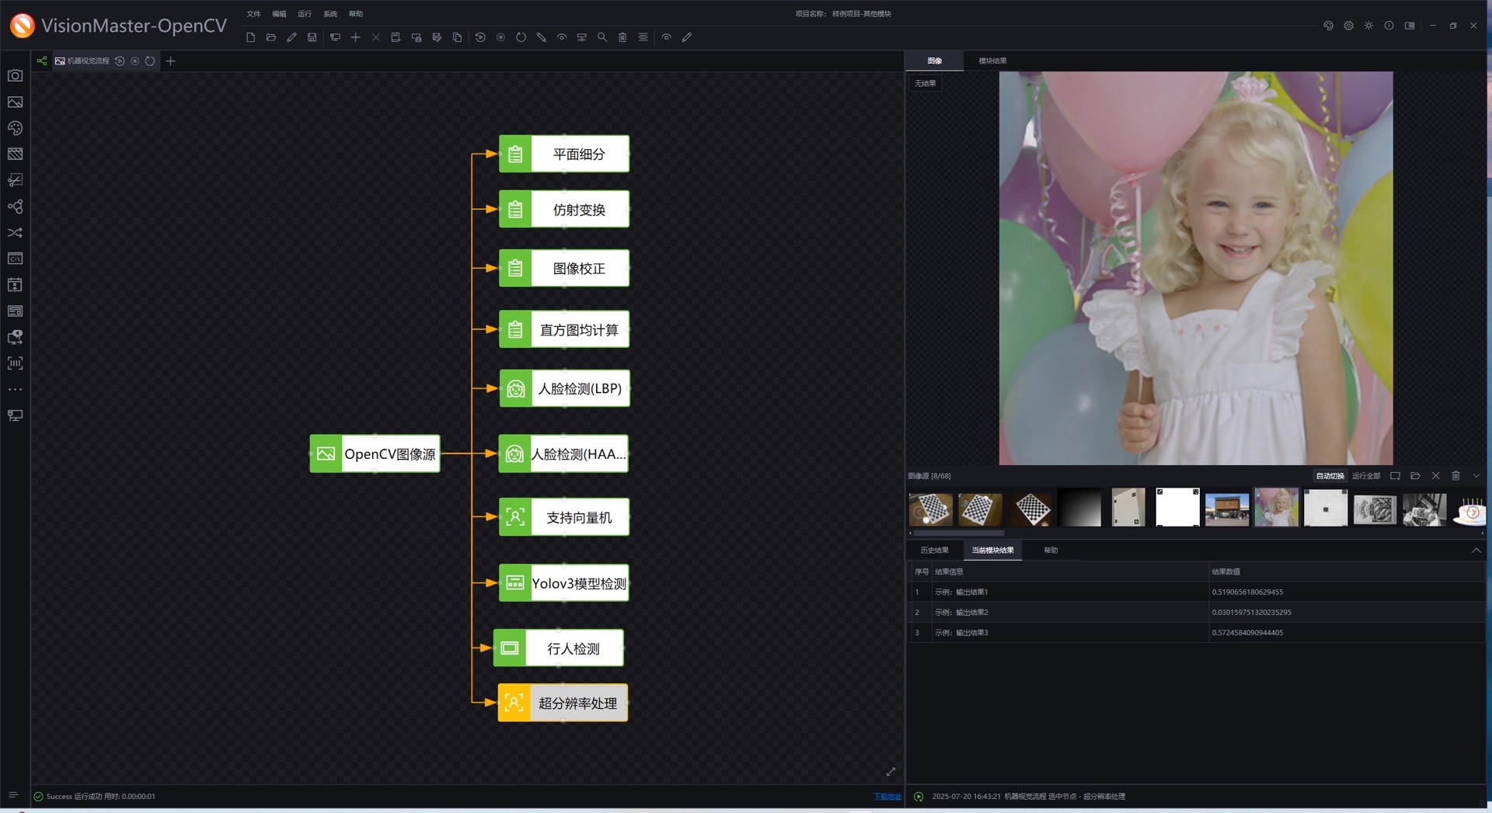This screenshot has height=813, width=1492.
Task: Click the 下载地址 link
Action: click(x=887, y=797)
